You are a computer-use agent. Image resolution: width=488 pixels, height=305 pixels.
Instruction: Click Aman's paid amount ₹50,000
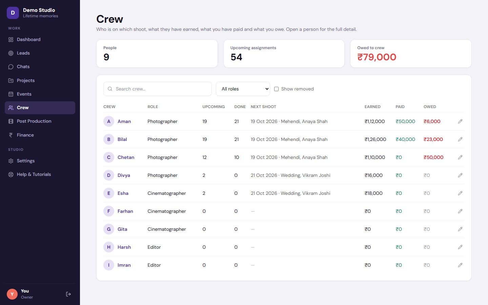pos(405,121)
